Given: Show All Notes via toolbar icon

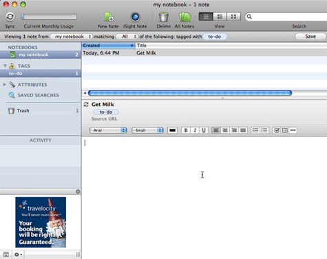Looking at the screenshot, I should tap(184, 17).
